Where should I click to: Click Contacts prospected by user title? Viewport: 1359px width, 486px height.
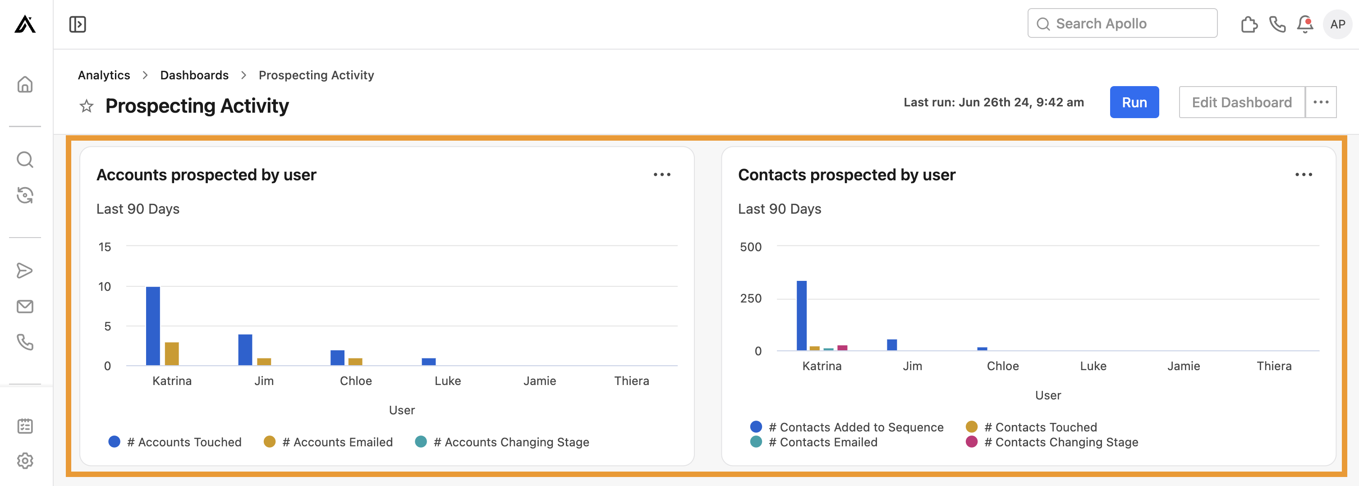click(x=847, y=175)
